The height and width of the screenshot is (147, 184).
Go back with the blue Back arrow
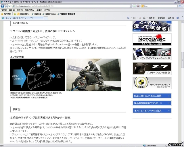coord(3,6)
